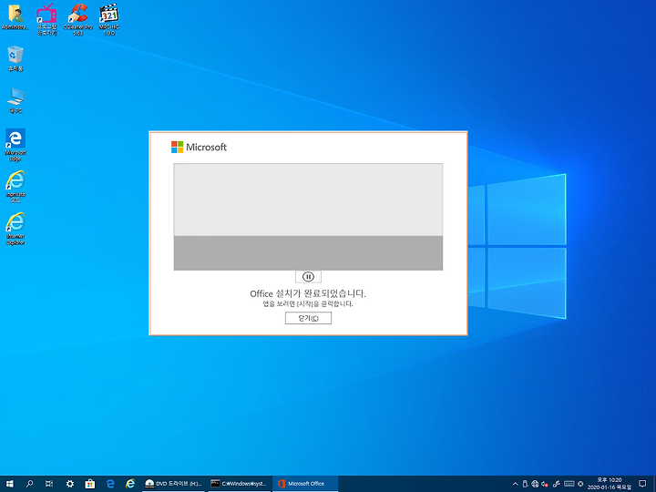The height and width of the screenshot is (492, 656).
Task: Open taskbar search magnifier
Action: (29, 484)
